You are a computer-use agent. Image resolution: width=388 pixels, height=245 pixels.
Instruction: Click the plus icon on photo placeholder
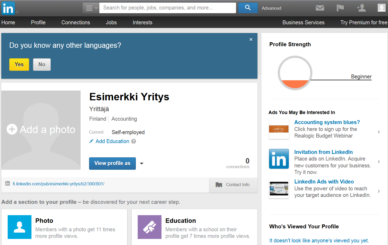coord(12,129)
